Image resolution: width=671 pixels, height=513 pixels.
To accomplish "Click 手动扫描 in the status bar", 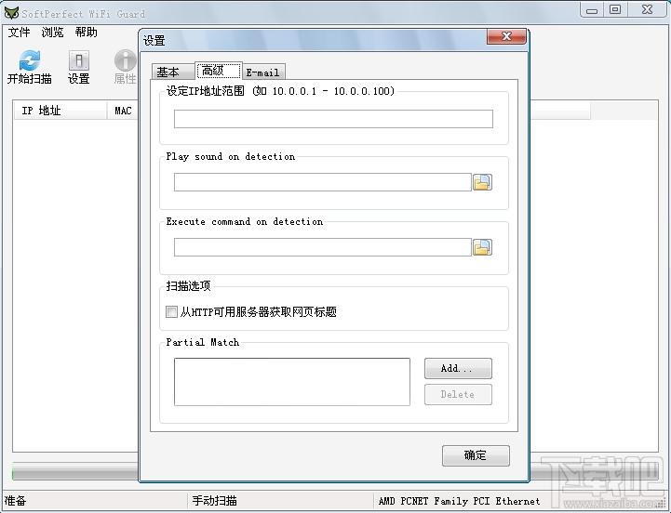I will coord(214,501).
